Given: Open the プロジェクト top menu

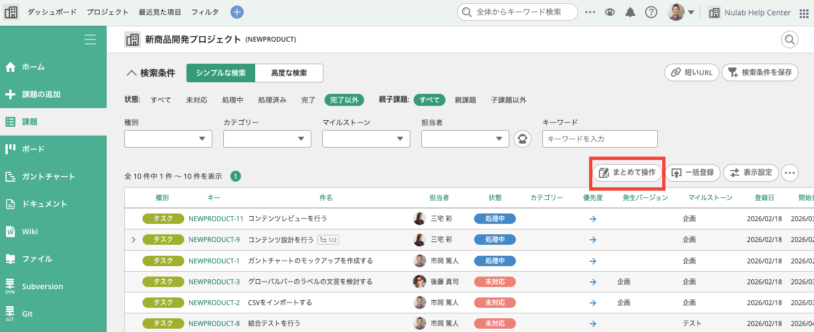Looking at the screenshot, I should coord(107,12).
